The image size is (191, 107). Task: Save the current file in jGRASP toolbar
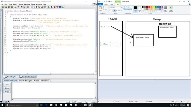tap(6, 7)
